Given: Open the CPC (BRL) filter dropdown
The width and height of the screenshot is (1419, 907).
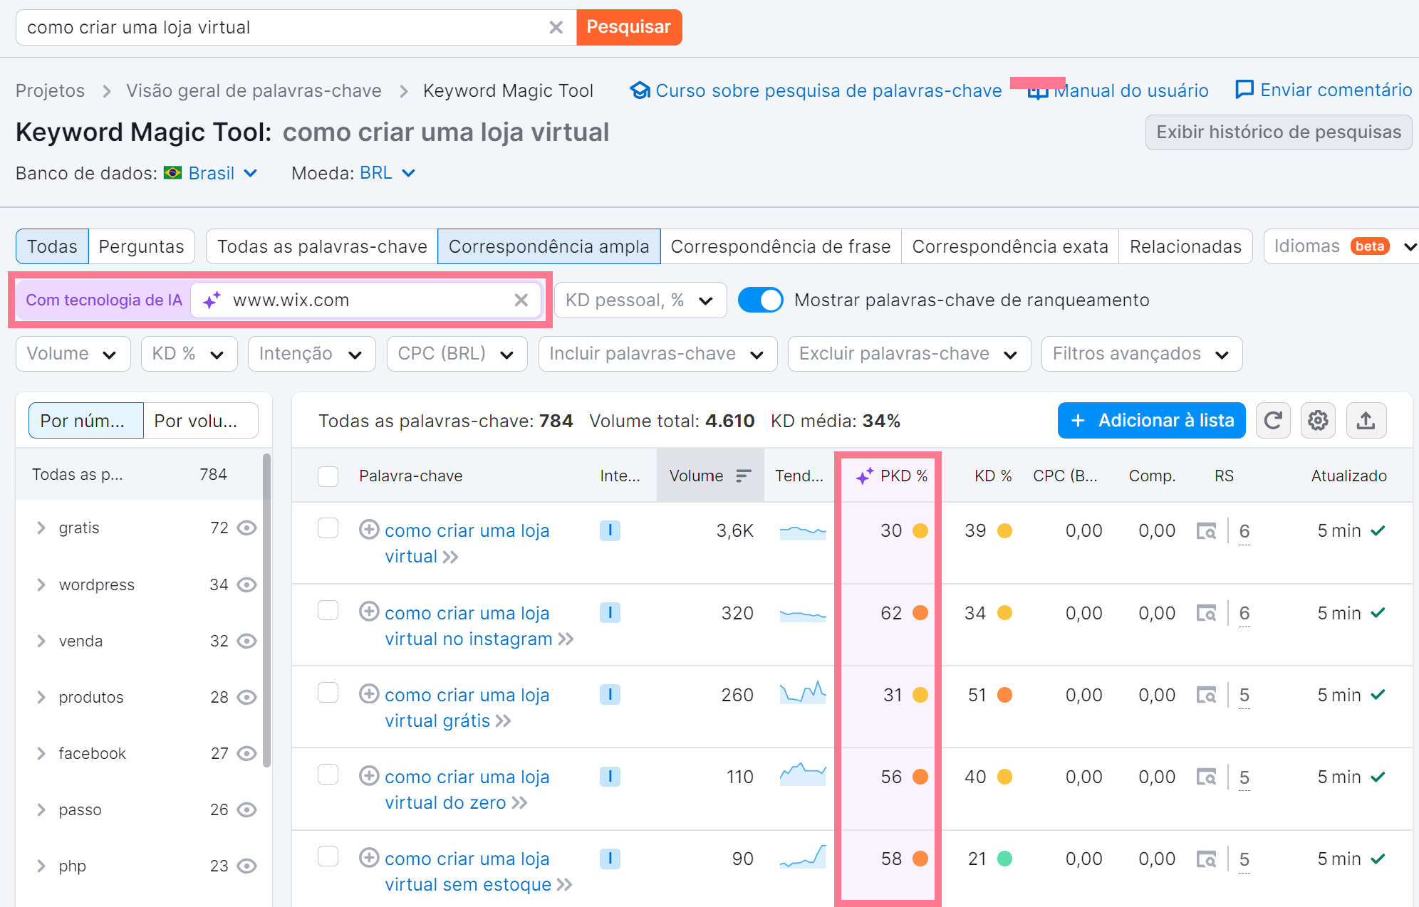Looking at the screenshot, I should pyautogui.click(x=457, y=354).
